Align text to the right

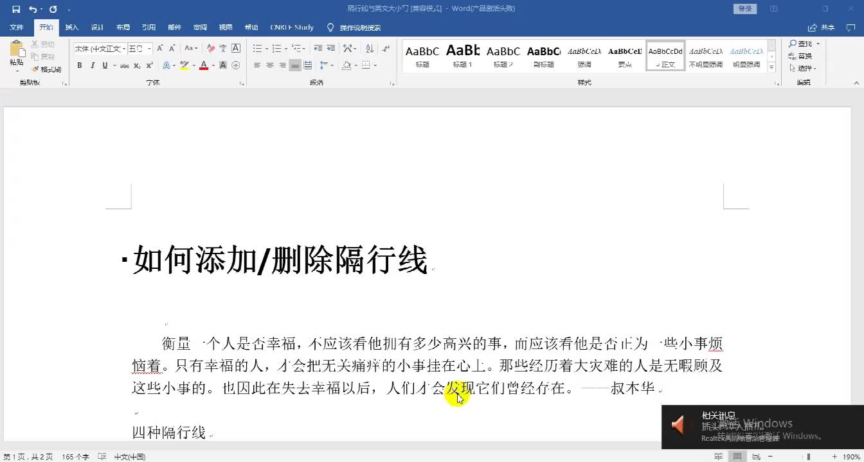pyautogui.click(x=282, y=65)
